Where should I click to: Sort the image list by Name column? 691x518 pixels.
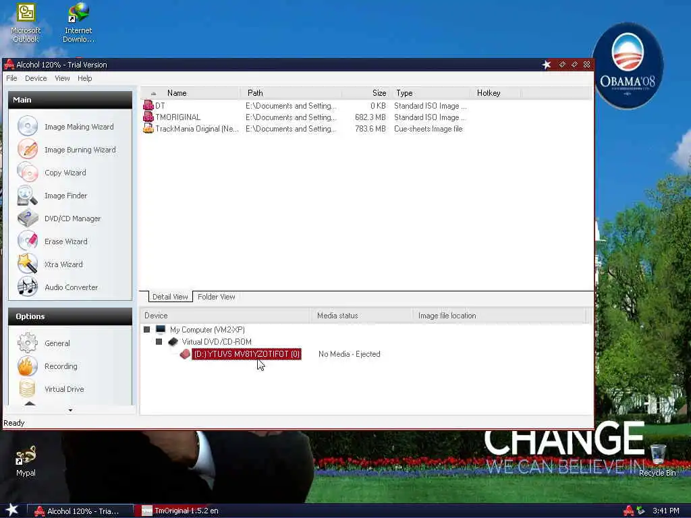pos(190,93)
